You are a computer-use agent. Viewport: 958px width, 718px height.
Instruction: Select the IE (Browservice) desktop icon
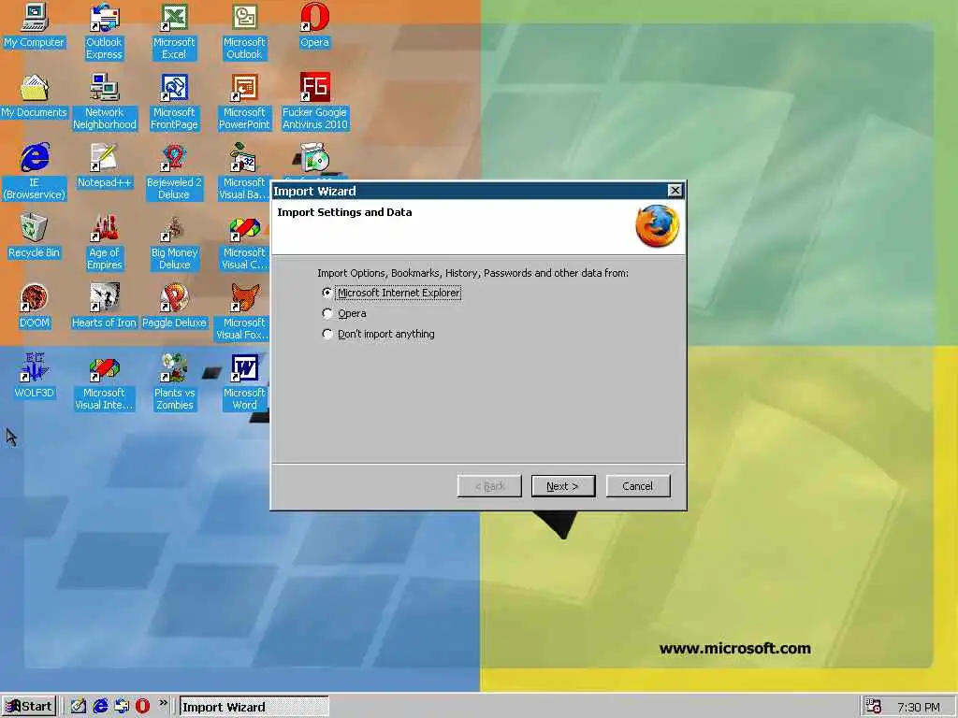point(35,172)
